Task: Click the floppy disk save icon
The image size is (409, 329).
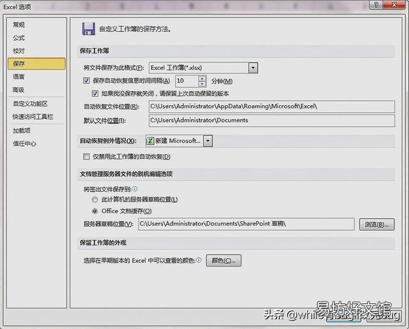Action: point(89,29)
